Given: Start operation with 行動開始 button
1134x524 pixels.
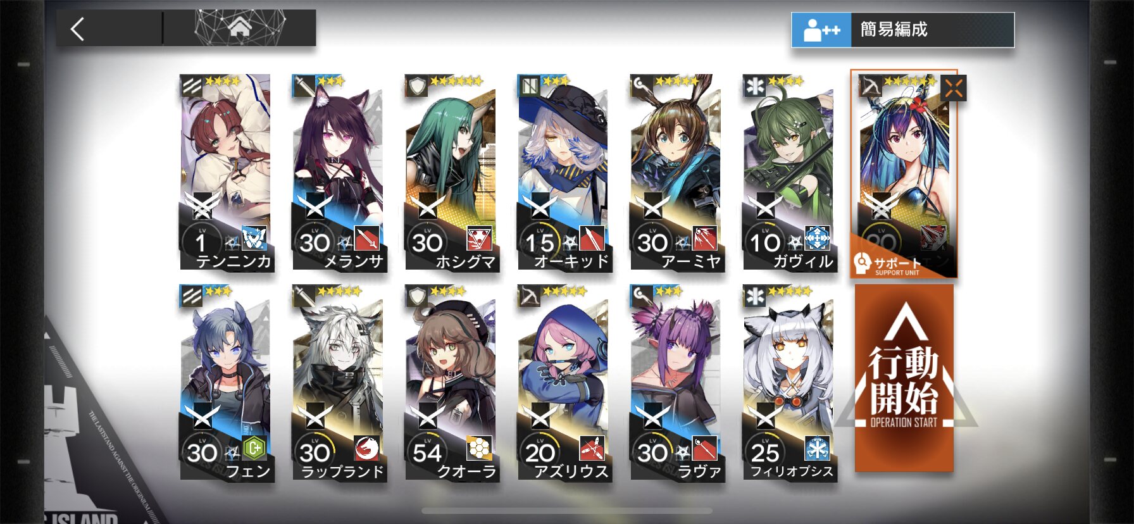Looking at the screenshot, I should coord(904,378).
